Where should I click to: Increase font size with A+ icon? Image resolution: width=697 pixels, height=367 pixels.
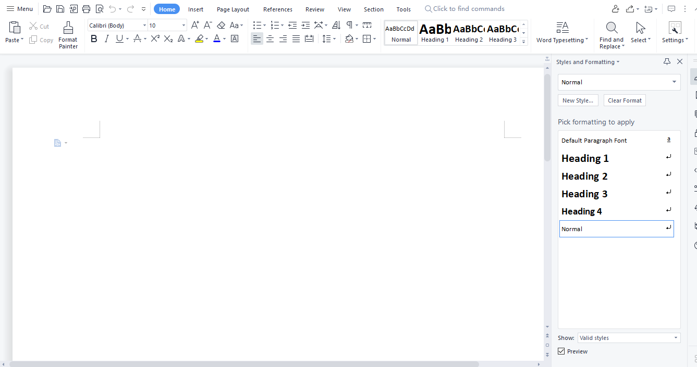(x=194, y=24)
